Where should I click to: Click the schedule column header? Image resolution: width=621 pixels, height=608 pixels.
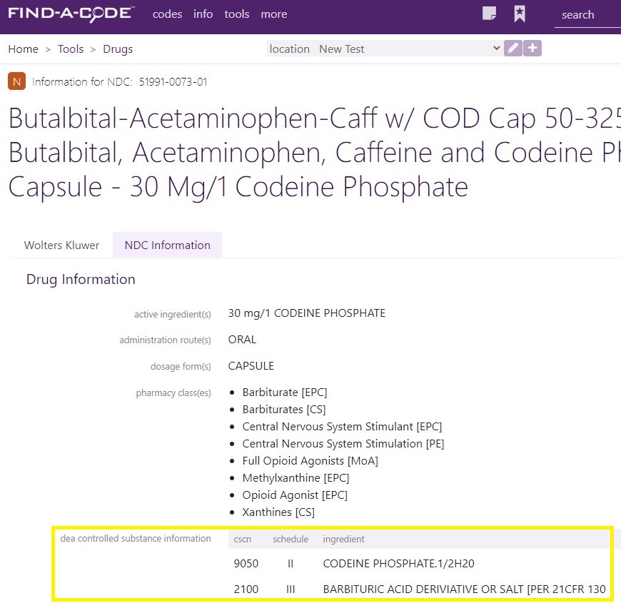point(291,539)
